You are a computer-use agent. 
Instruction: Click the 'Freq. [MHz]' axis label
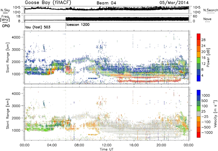[x=5, y=18]
